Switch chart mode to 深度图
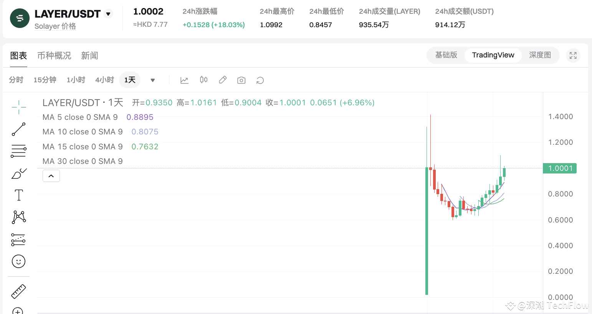This screenshot has height=314, width=592. coord(540,55)
